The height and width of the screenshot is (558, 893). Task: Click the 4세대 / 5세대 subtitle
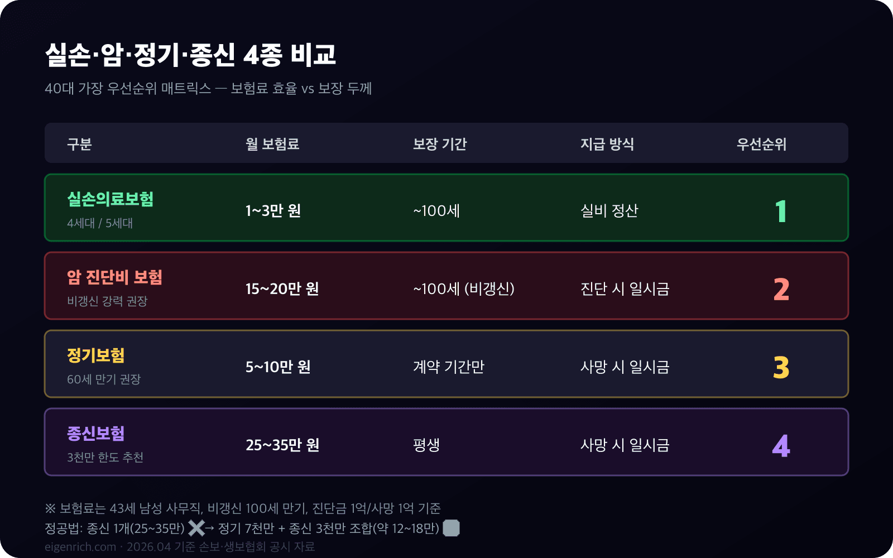pos(100,223)
